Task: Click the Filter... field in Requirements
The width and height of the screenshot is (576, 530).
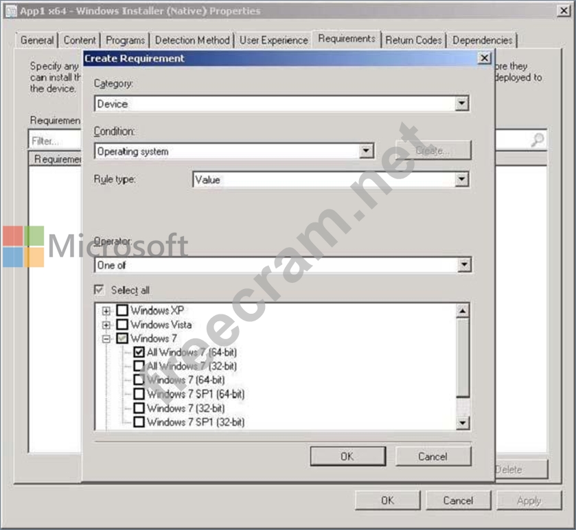Action: 55,141
